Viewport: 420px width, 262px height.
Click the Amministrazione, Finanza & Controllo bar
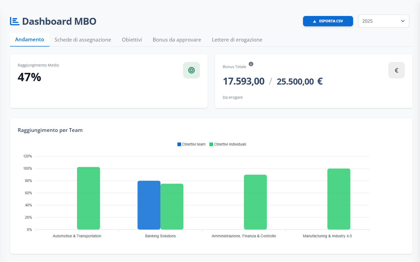(x=255, y=202)
